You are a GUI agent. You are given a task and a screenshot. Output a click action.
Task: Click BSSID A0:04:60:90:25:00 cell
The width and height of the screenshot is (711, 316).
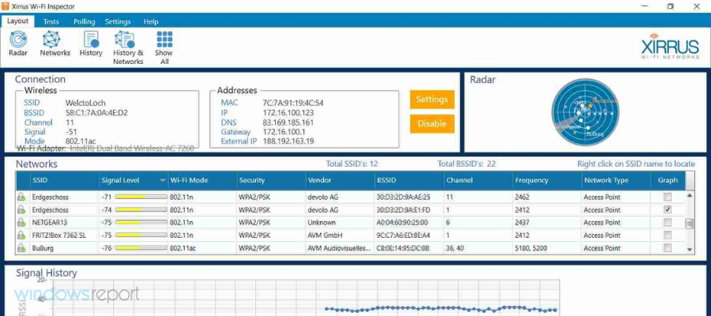coord(402,223)
